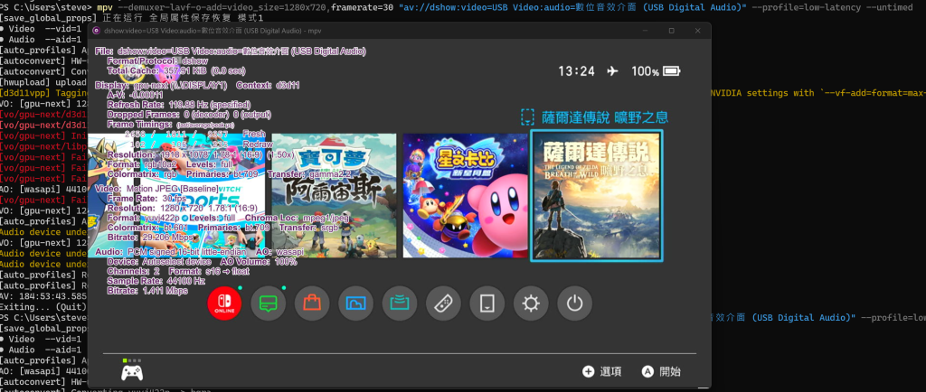
Task: Click the 'Sample Rate: 44100 Hz' stats line
Action: click(x=156, y=281)
